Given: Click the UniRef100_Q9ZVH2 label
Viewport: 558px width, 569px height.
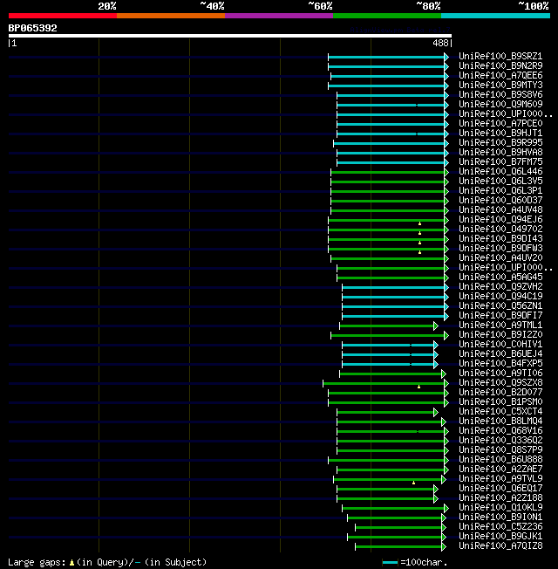Looking at the screenshot, I should click(x=500, y=286).
